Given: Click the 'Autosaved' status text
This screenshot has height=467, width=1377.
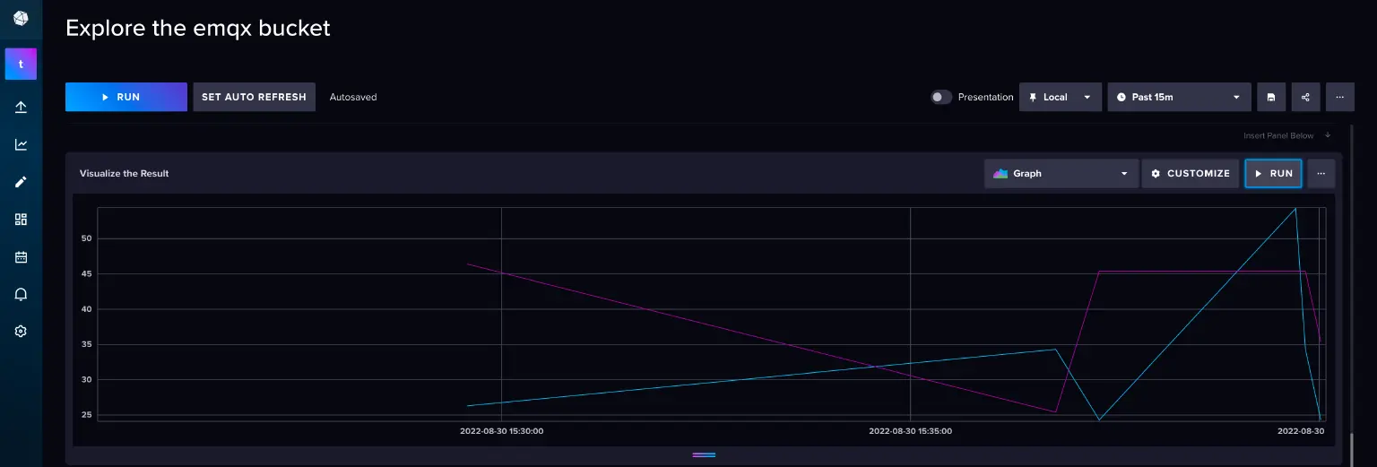Looking at the screenshot, I should coord(353,97).
